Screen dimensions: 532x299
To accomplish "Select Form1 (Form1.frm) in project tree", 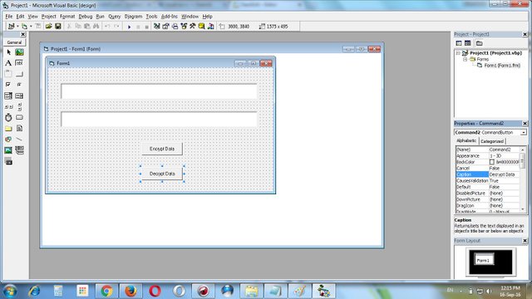I will pyautogui.click(x=502, y=66).
